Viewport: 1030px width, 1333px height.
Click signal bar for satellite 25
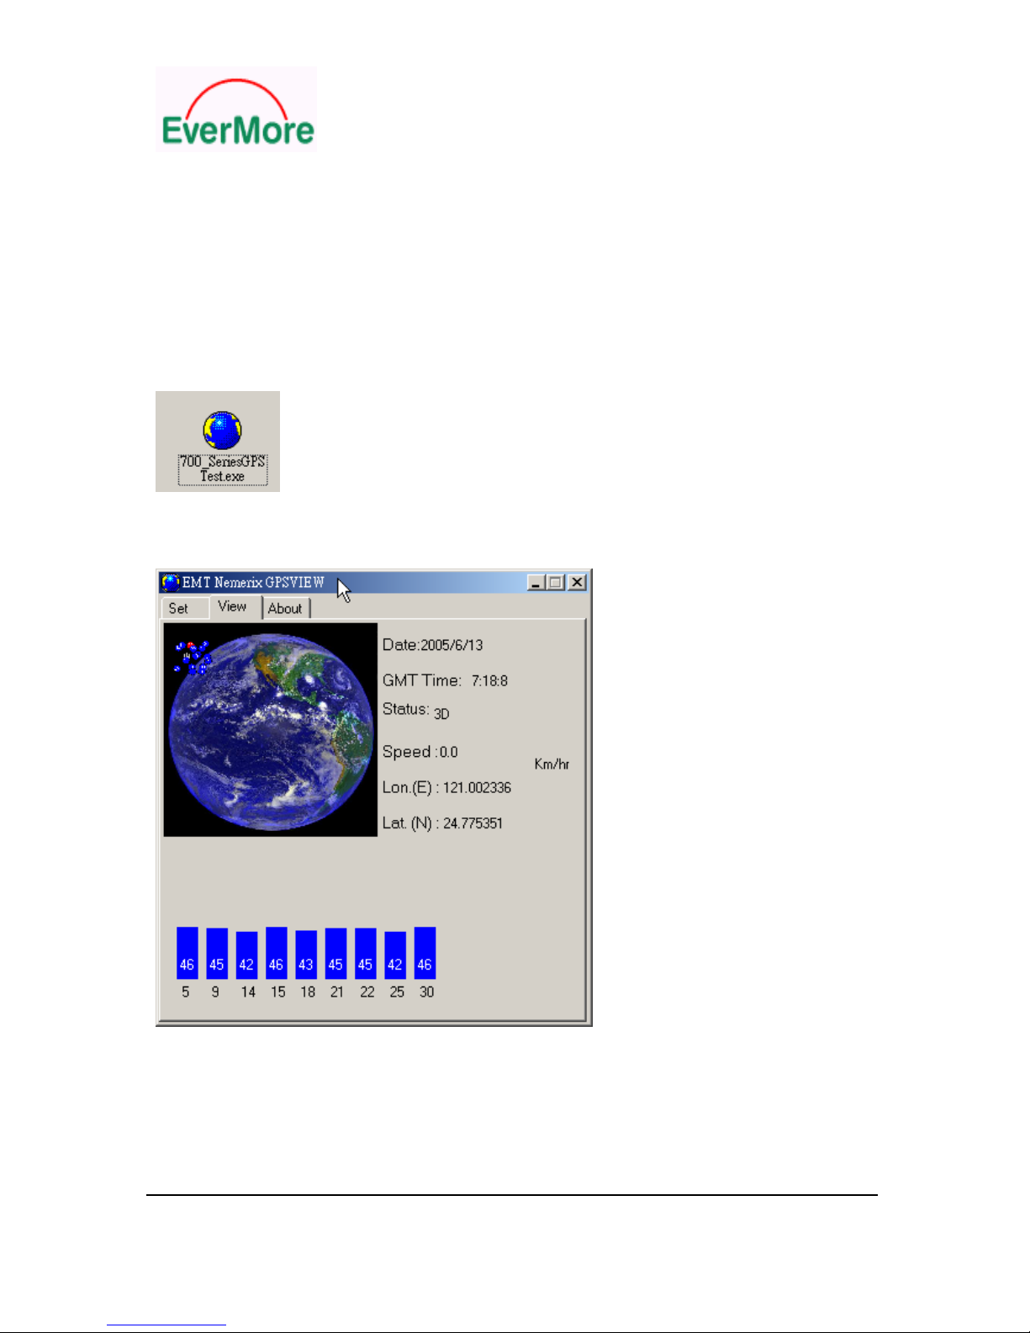[395, 955]
